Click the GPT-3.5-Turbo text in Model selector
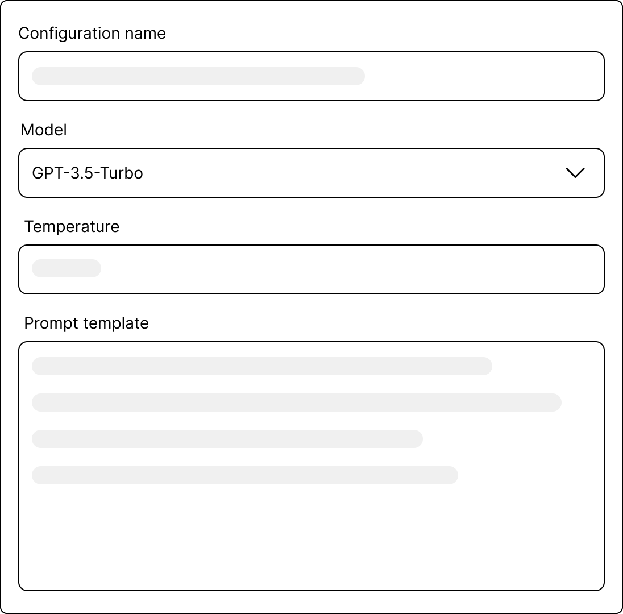This screenshot has width=623, height=614. coord(88,173)
